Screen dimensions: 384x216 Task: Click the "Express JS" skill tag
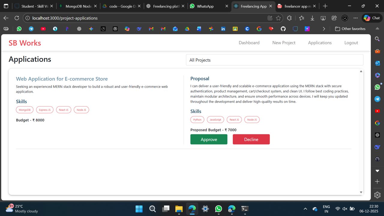pyautogui.click(x=45, y=110)
